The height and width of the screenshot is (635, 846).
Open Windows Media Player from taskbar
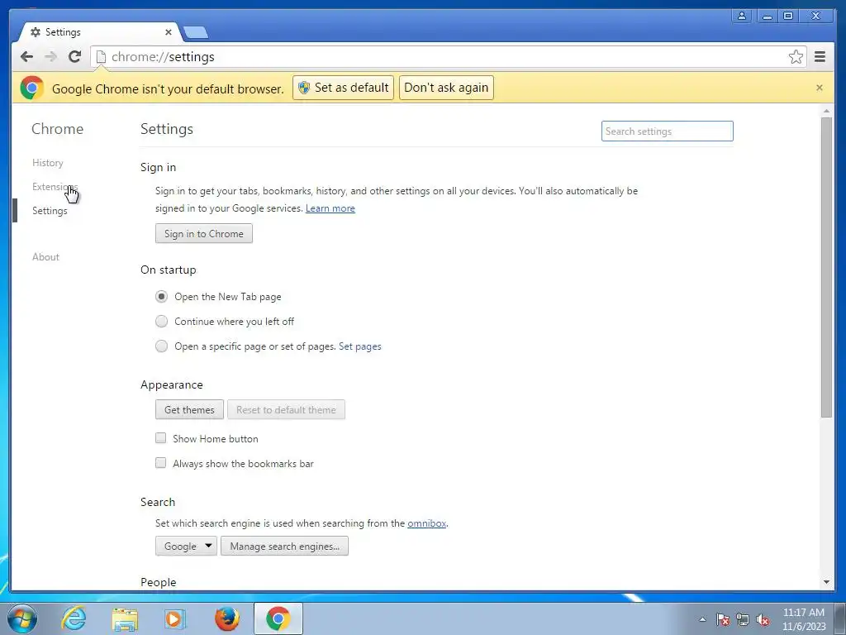175,619
